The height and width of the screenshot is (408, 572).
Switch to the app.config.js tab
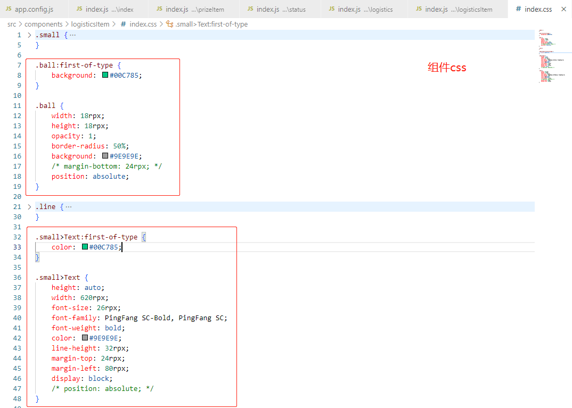(34, 9)
